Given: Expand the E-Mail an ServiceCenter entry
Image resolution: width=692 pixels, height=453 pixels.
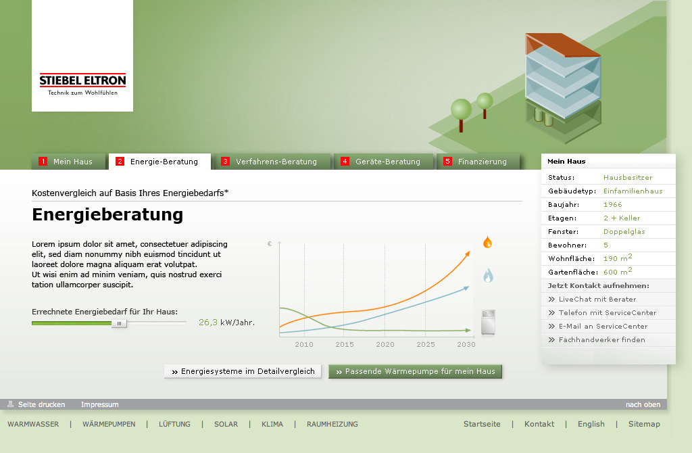Looking at the screenshot, I should (x=600, y=326).
